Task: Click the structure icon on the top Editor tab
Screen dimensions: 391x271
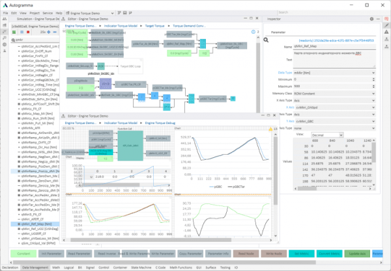Action: pos(63,19)
